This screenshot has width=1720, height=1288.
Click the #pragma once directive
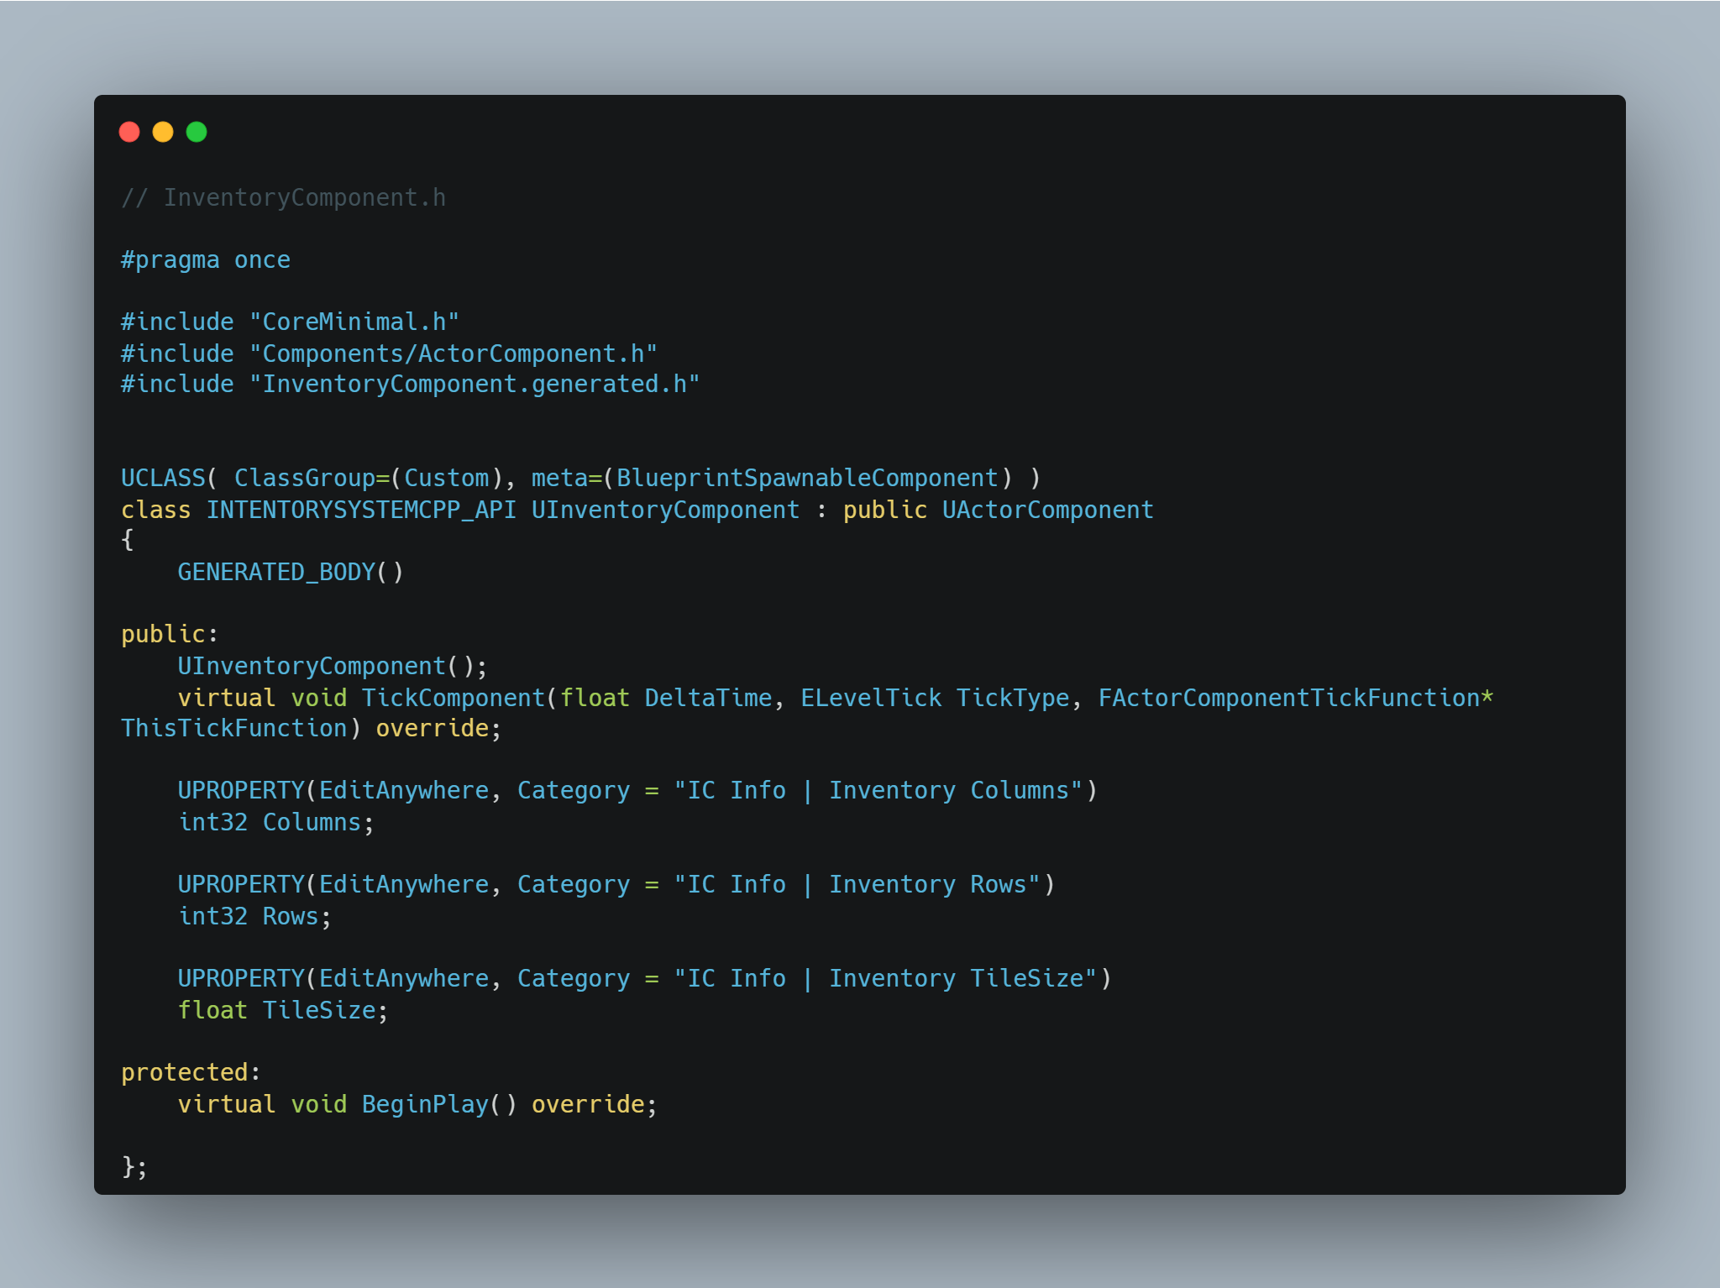206,260
